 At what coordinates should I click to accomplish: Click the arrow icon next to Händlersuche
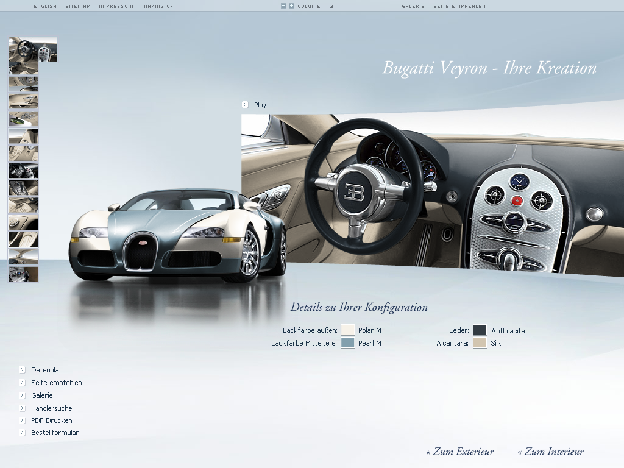[x=22, y=408]
